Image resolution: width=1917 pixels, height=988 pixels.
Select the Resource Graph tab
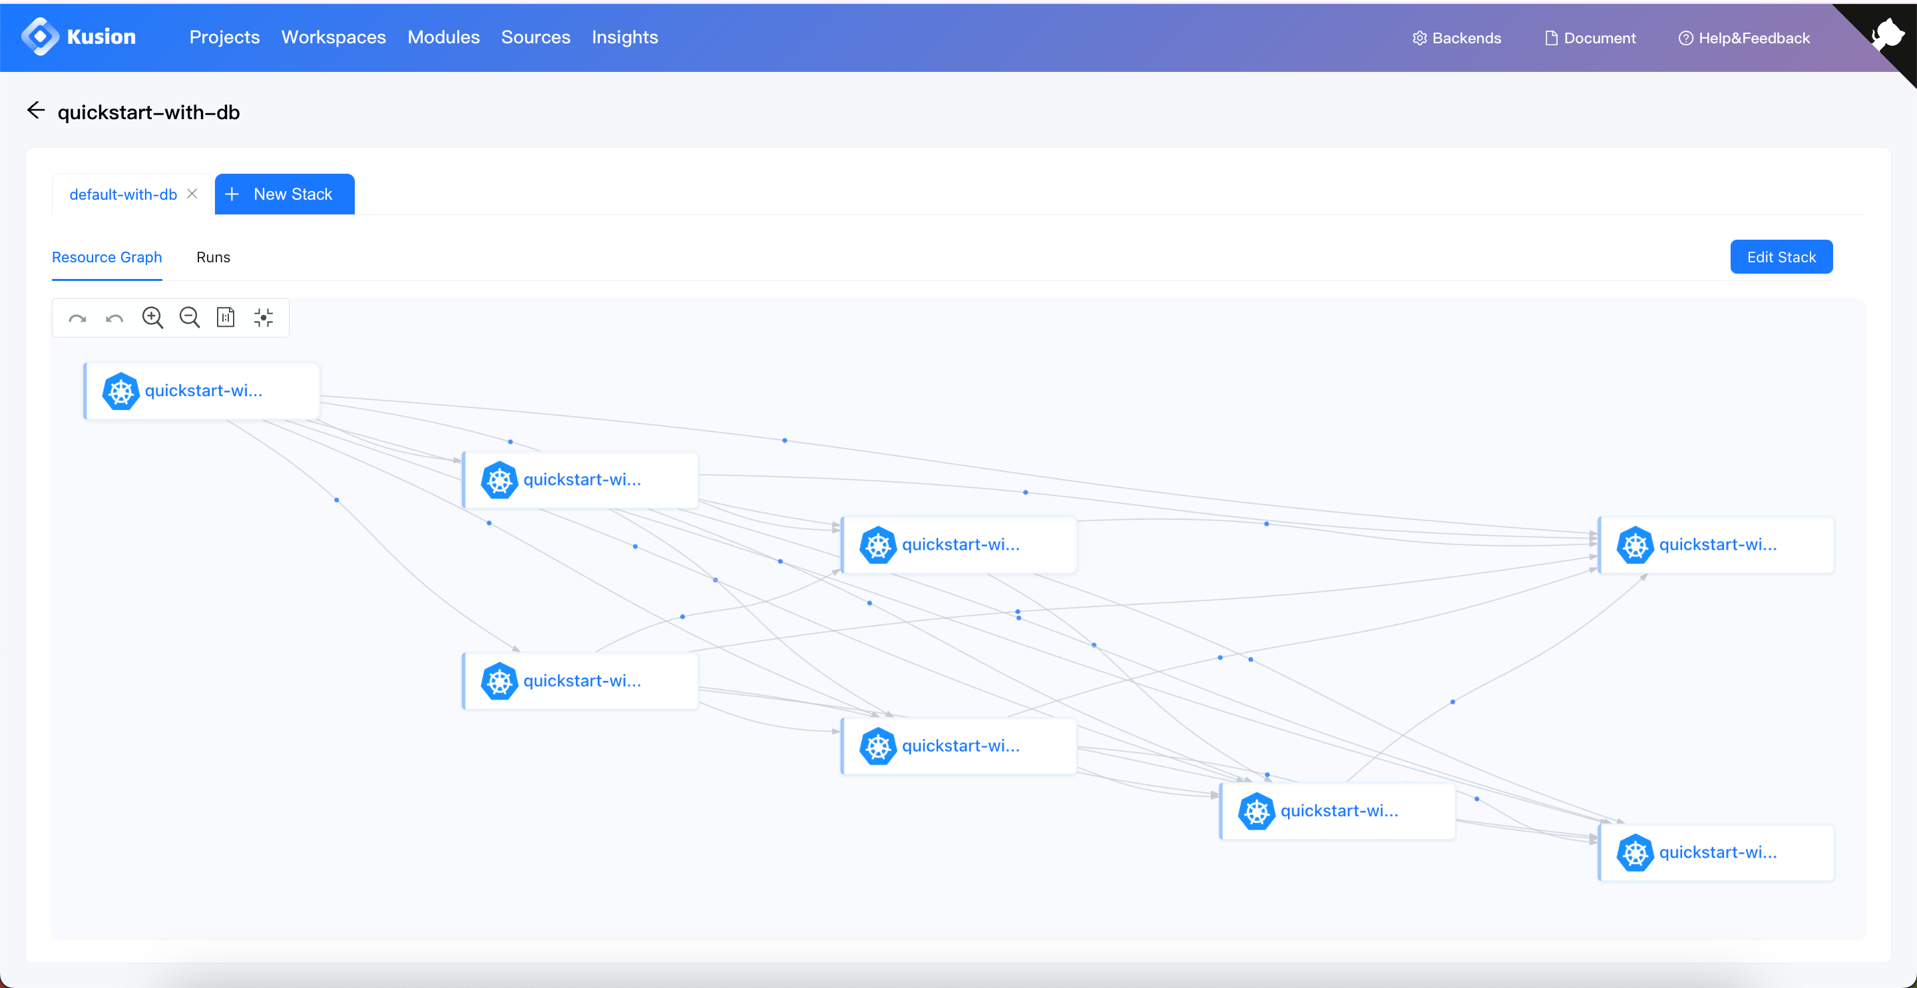click(106, 257)
